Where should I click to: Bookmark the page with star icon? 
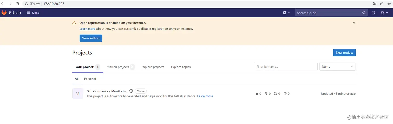click(x=389, y=4)
